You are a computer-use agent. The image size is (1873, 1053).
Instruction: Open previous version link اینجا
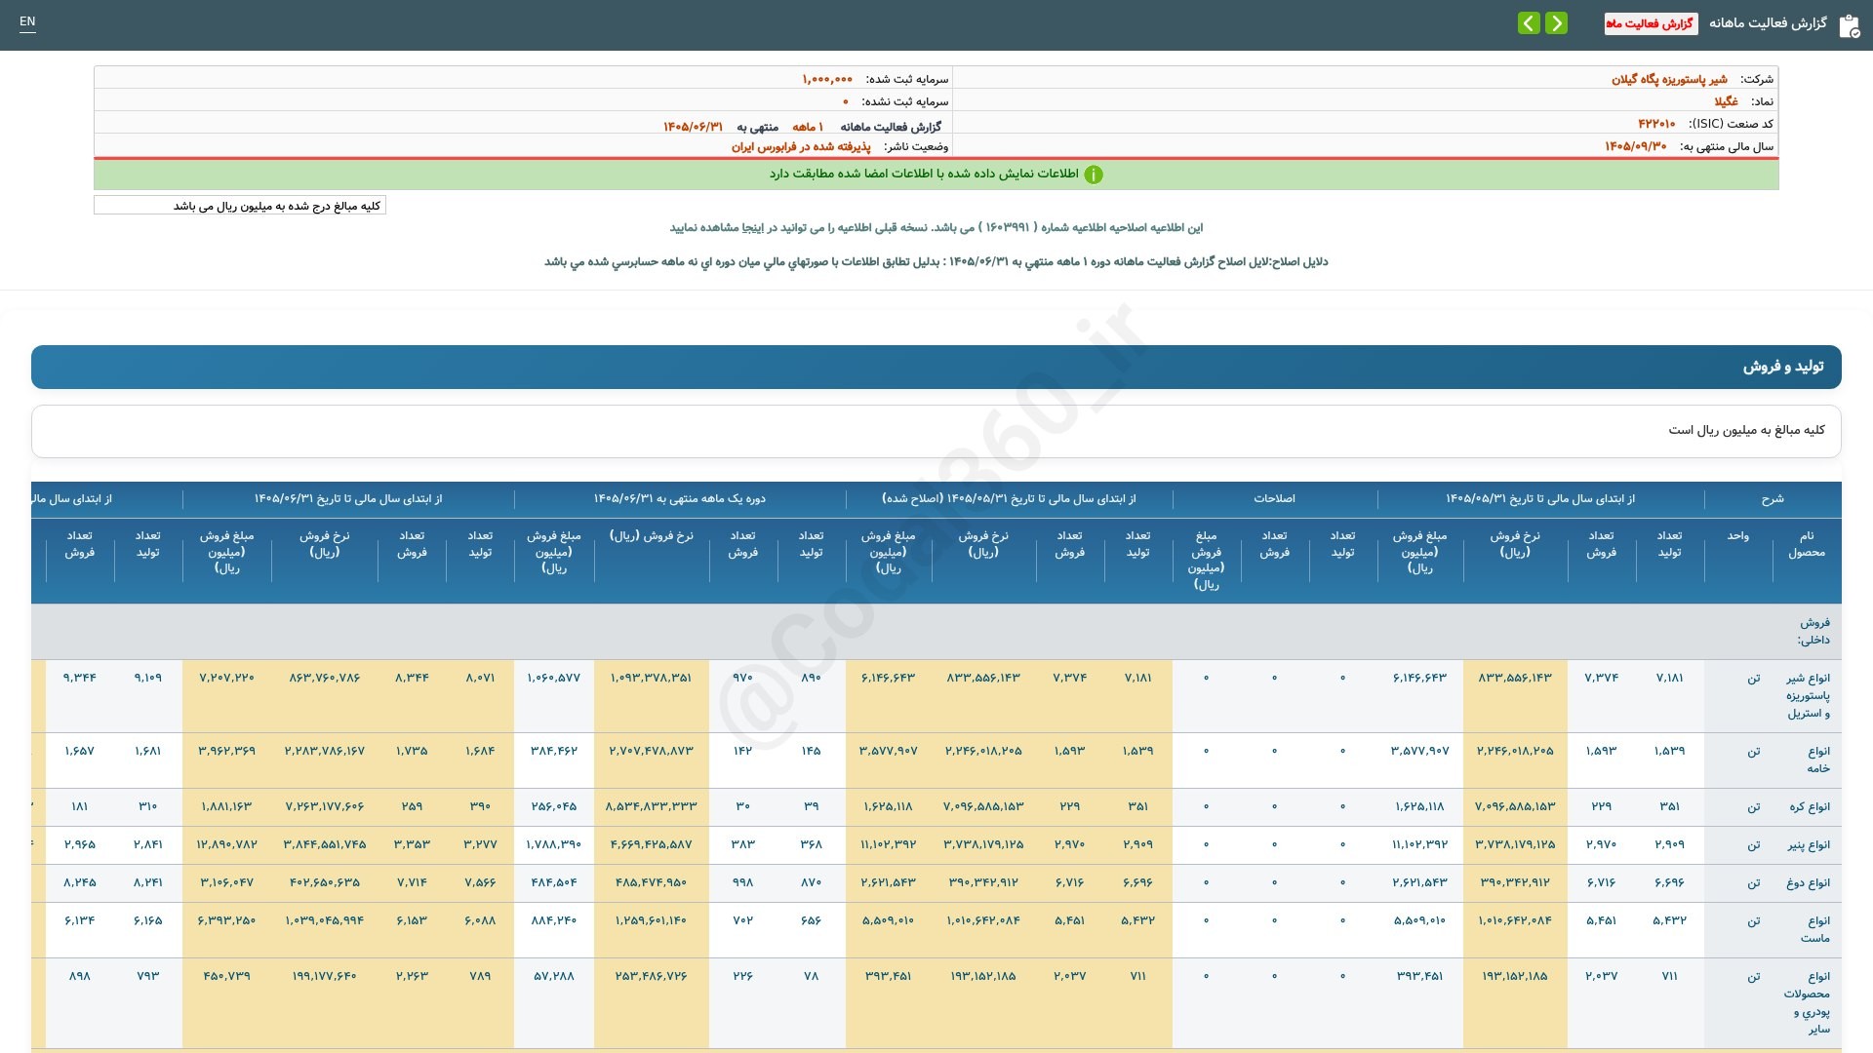(x=755, y=228)
